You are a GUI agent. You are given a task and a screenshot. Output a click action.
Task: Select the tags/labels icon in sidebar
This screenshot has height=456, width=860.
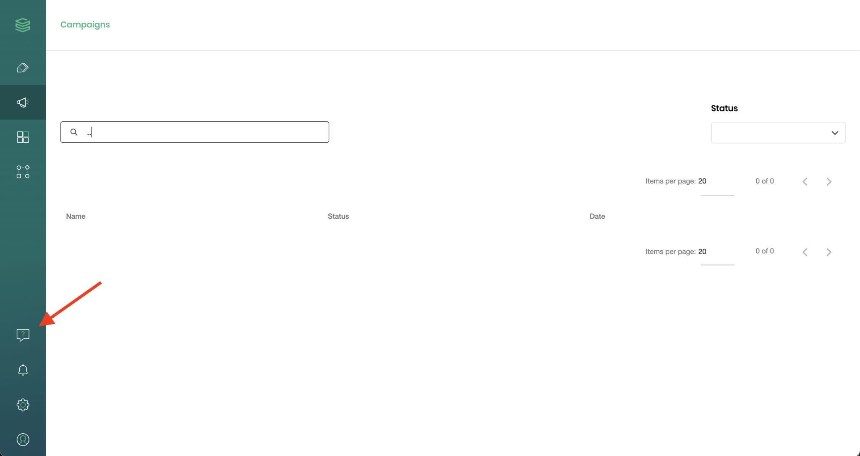(23, 68)
